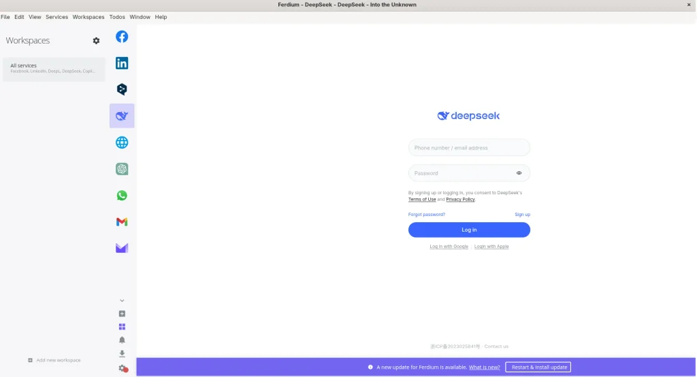Image resolution: width=697 pixels, height=377 pixels.
Task: Open the workspaces grid icon
Action: (122, 327)
